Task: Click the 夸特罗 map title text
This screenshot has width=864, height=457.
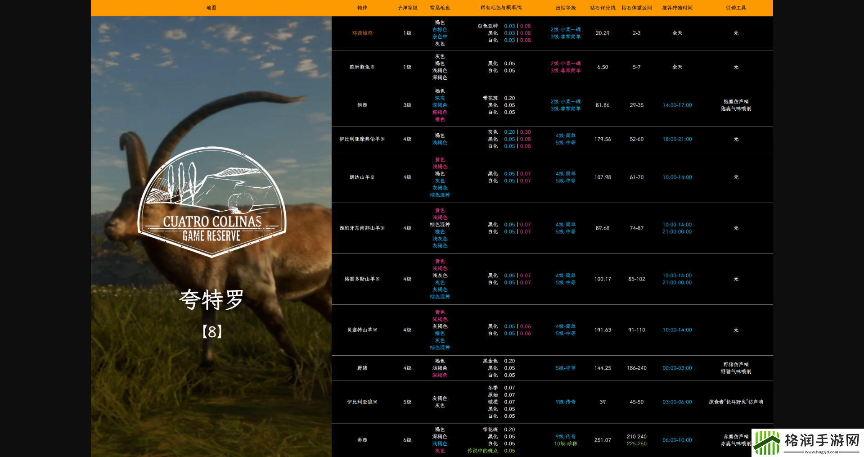Action: tap(211, 299)
